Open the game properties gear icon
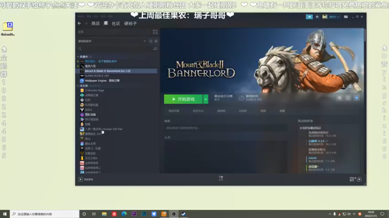 point(339,98)
